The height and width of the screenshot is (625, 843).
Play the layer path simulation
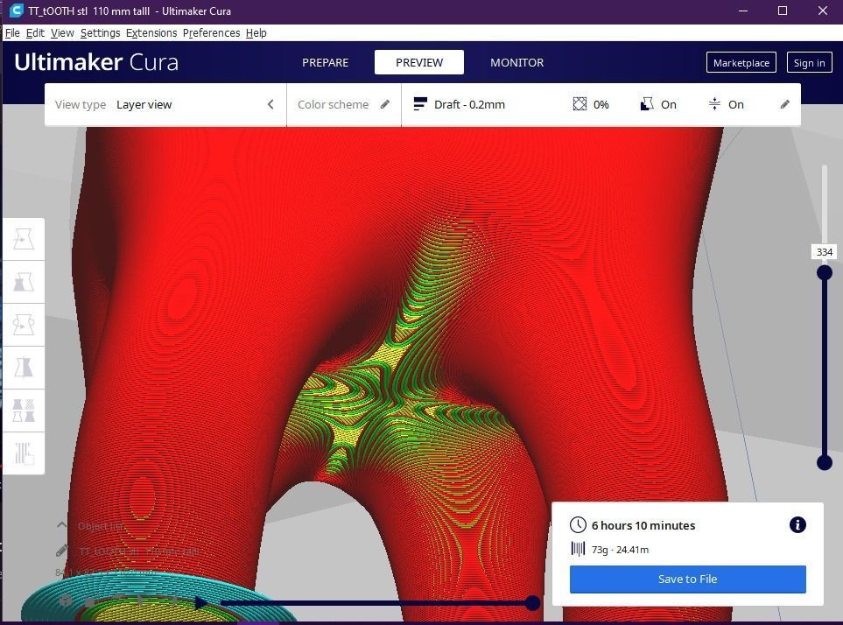pos(201,602)
